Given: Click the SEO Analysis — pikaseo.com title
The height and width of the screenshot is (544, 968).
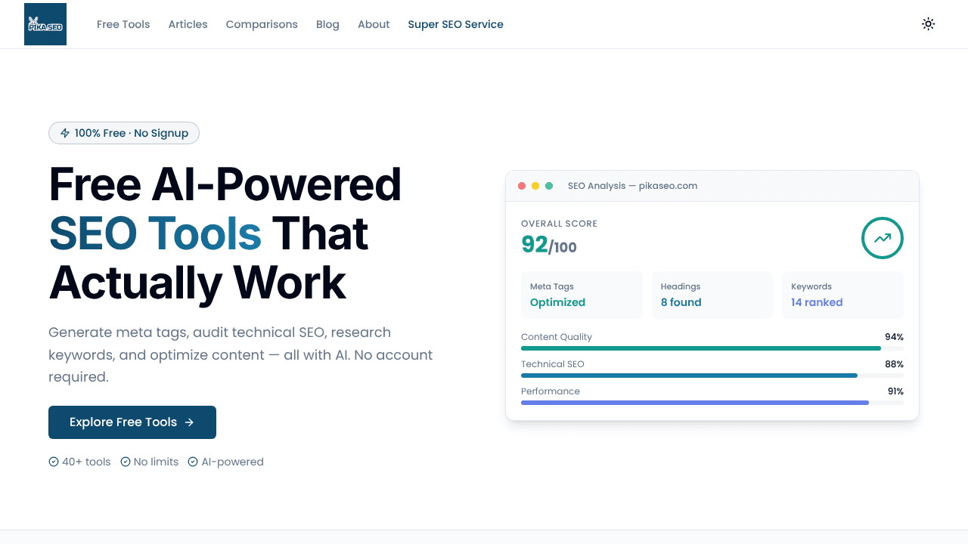Looking at the screenshot, I should click(x=632, y=186).
